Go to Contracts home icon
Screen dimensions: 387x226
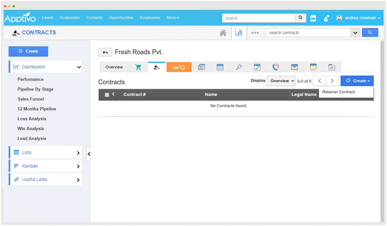[x=223, y=33]
